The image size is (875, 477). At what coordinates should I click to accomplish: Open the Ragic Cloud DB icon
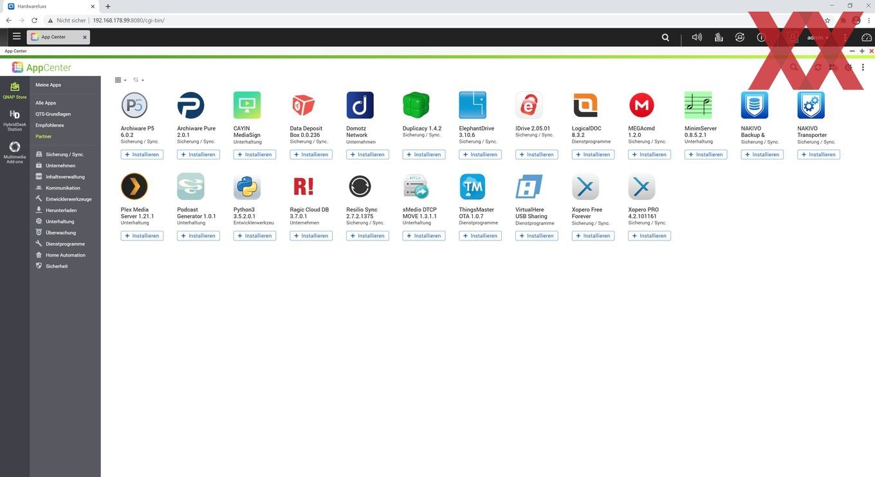pos(304,186)
